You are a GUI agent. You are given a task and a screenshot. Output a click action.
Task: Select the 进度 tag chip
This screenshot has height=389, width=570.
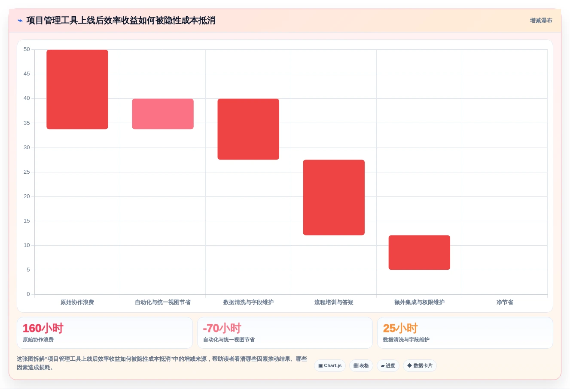click(388, 366)
